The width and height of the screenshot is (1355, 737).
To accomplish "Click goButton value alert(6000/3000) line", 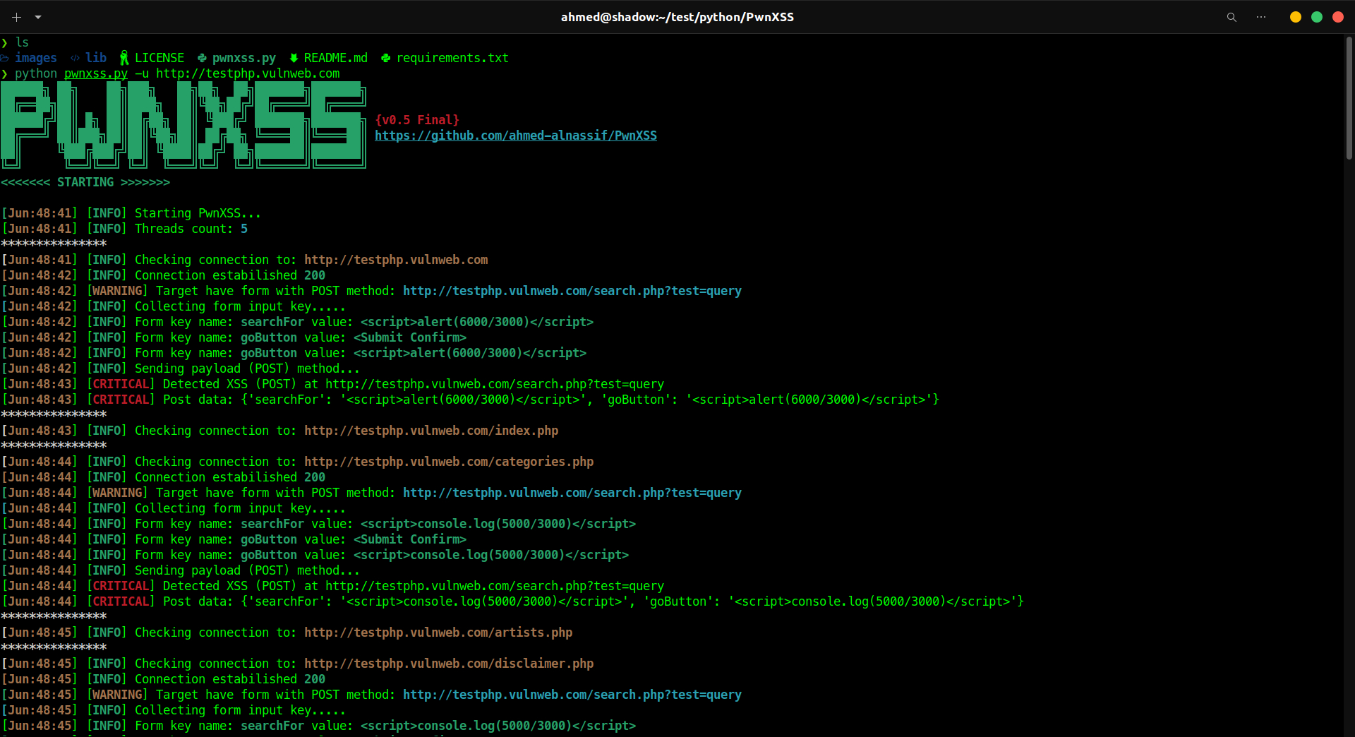I will tap(294, 353).
